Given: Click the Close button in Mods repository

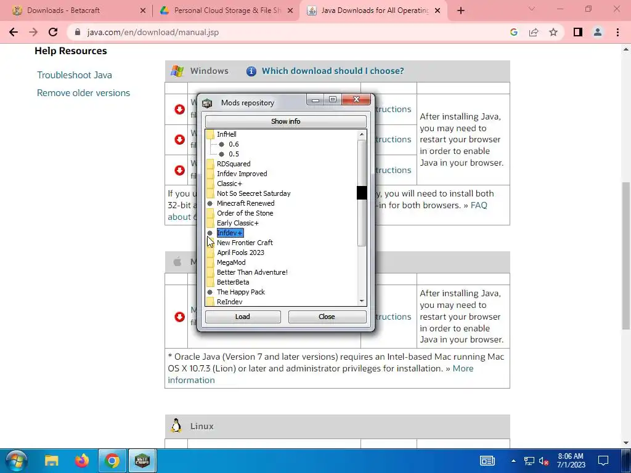Looking at the screenshot, I should [327, 317].
